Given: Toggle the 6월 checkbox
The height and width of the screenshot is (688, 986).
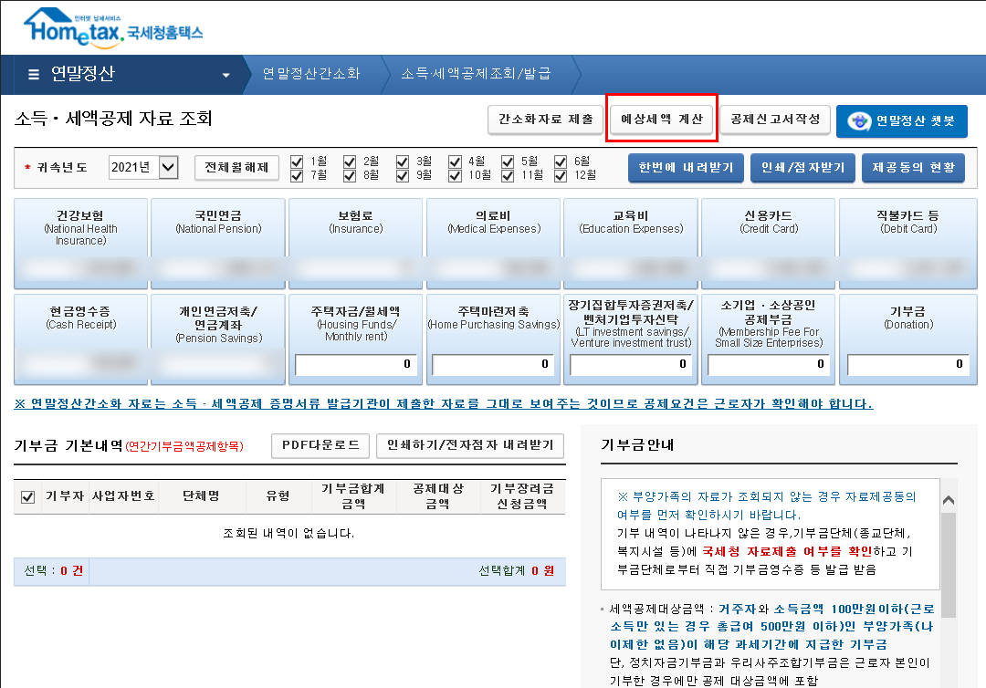Looking at the screenshot, I should (561, 162).
